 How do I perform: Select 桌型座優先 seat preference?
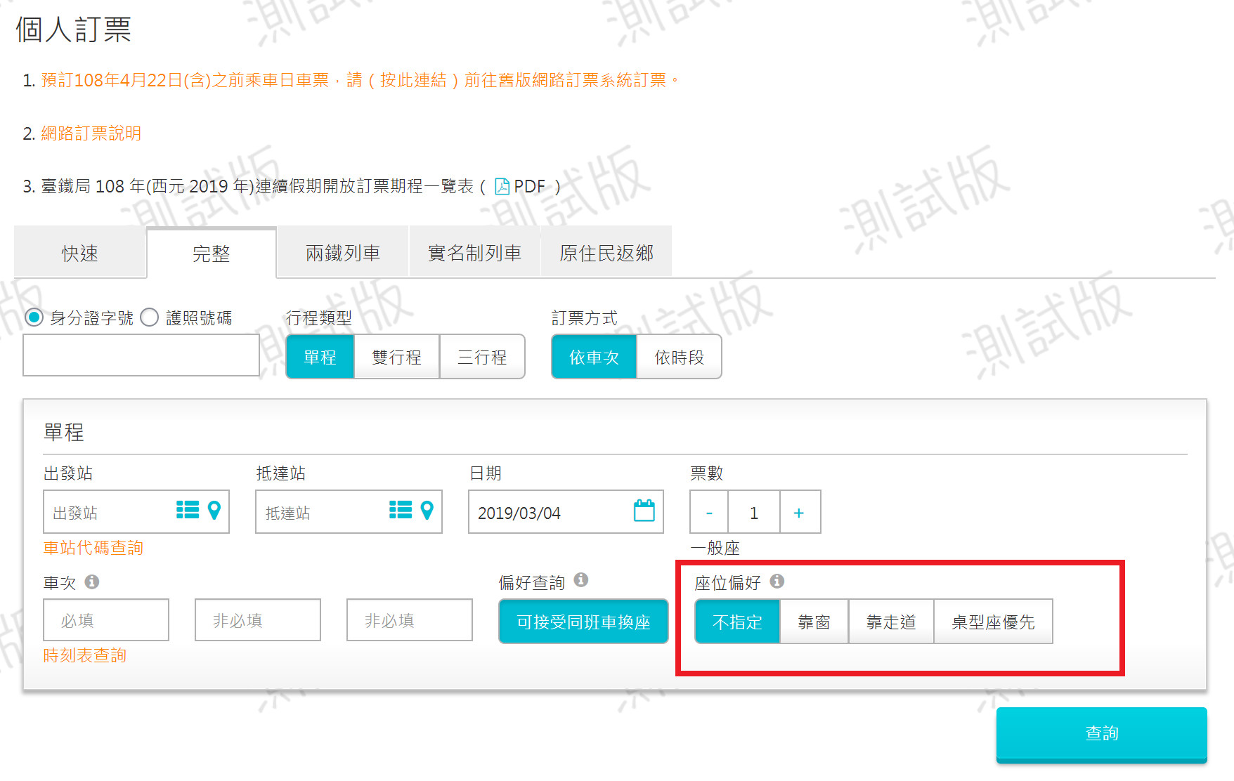pos(993,622)
